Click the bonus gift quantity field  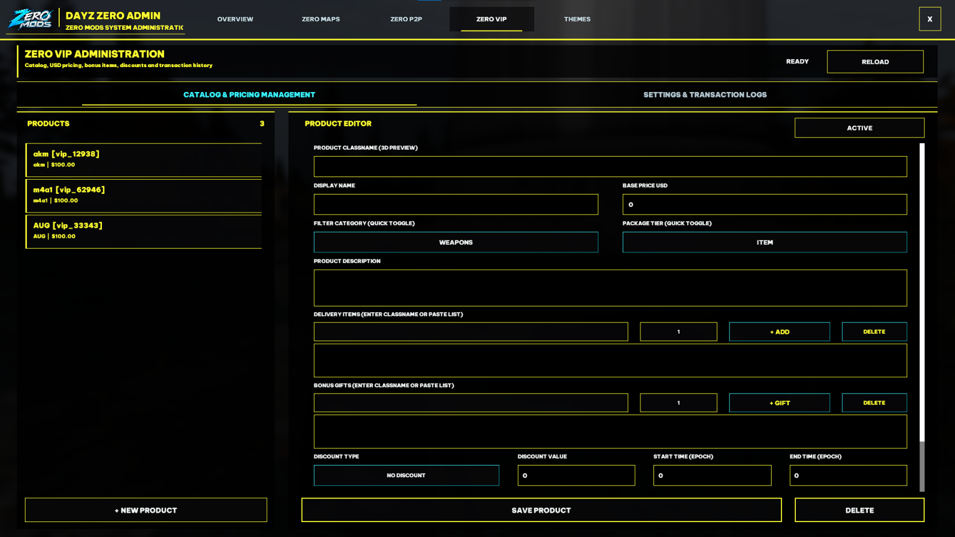pos(678,403)
